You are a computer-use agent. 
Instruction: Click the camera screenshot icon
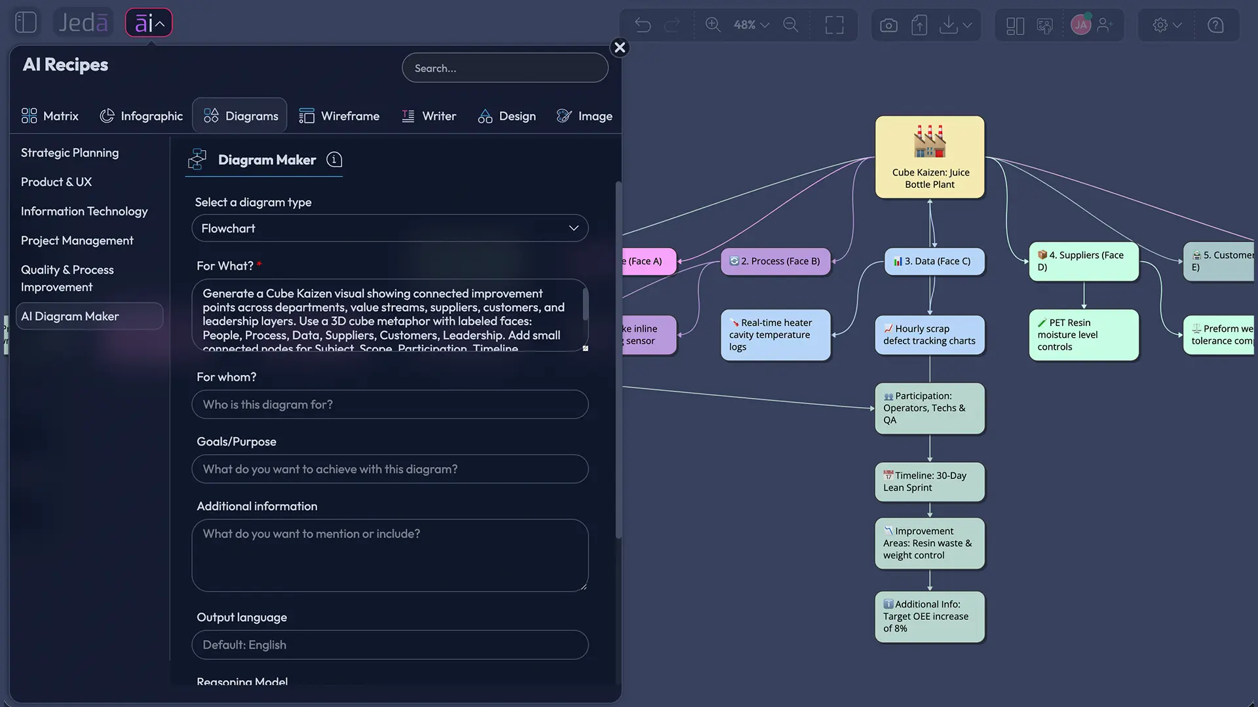(x=888, y=25)
